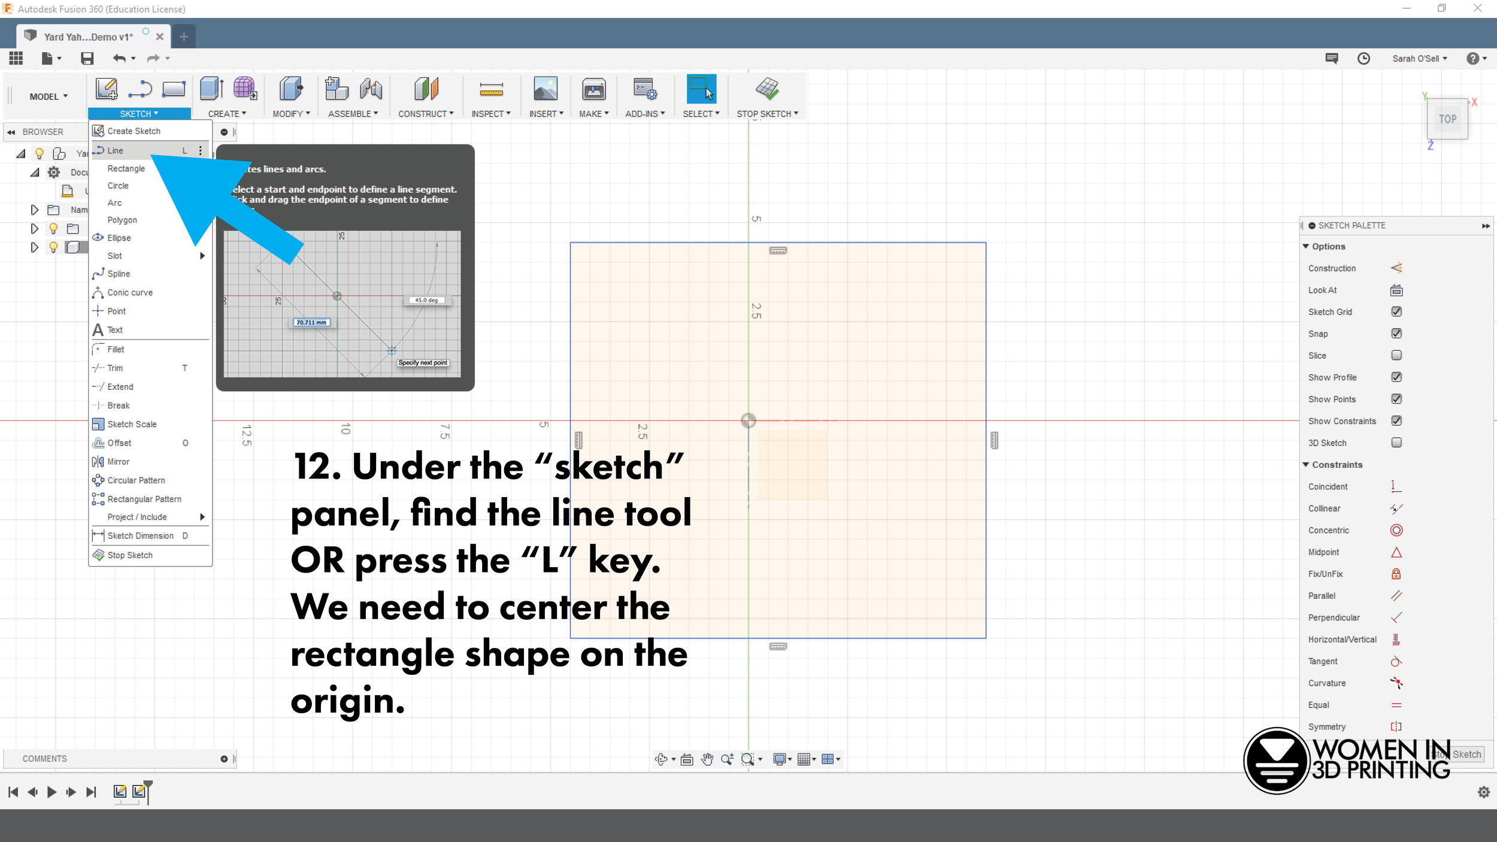The image size is (1497, 842).
Task: Open the job status clock icon
Action: click(1363, 58)
